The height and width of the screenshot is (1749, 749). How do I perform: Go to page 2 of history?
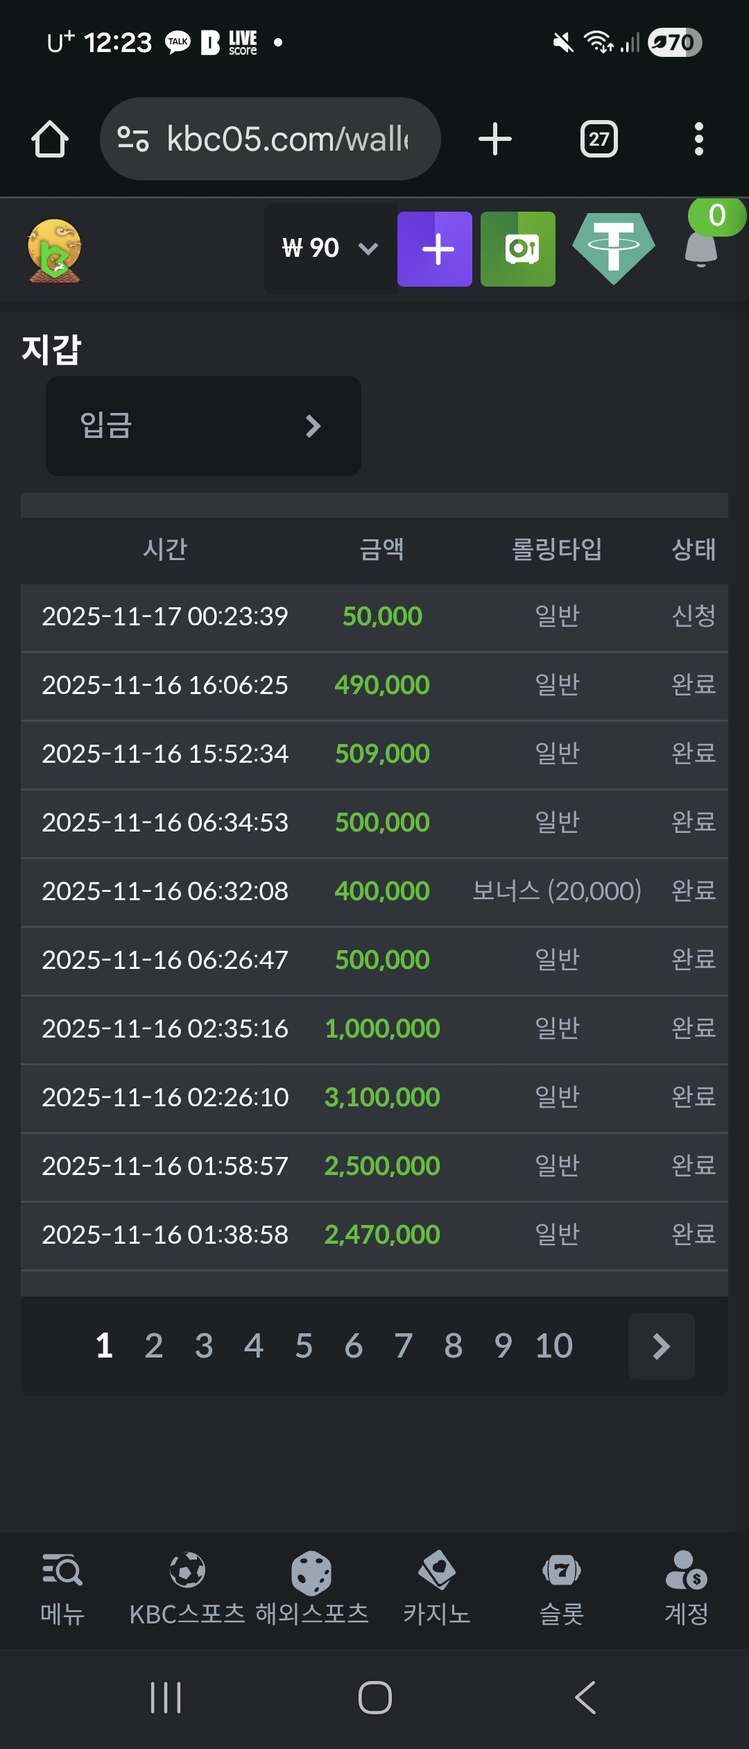[x=154, y=1346]
